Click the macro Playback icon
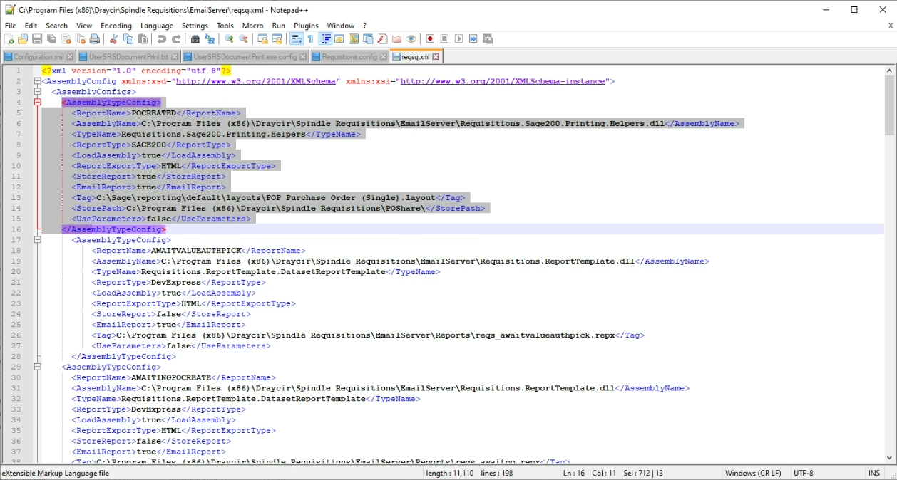Viewport: 897px width, 480px height. [x=458, y=38]
